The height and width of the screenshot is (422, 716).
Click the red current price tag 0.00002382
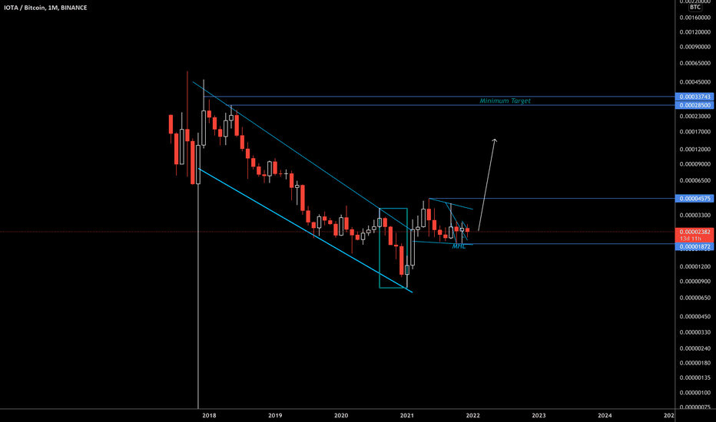point(694,232)
